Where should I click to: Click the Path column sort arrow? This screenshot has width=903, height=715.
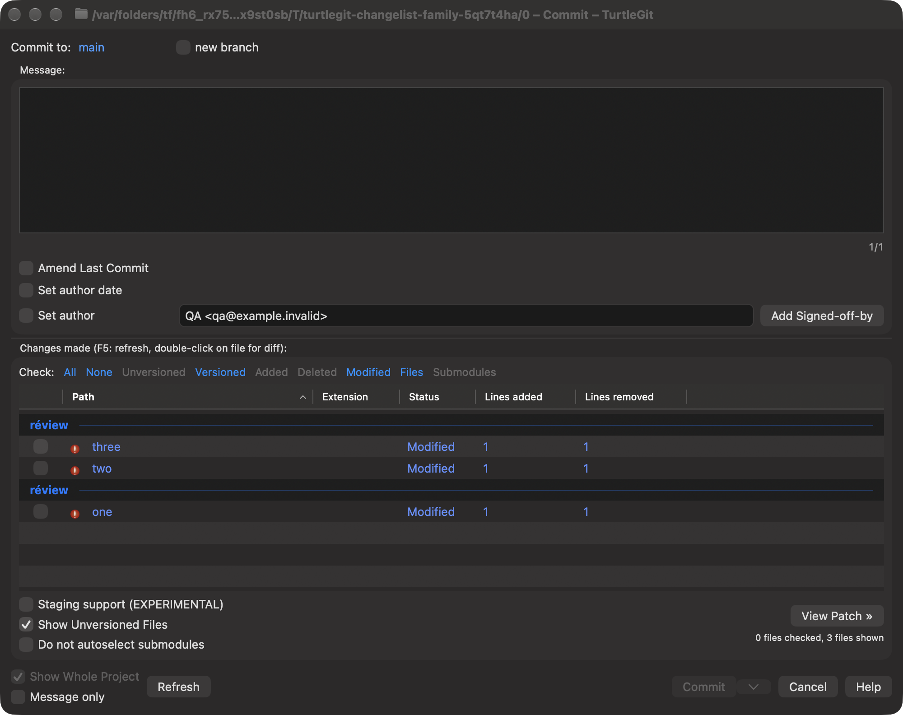pos(303,397)
